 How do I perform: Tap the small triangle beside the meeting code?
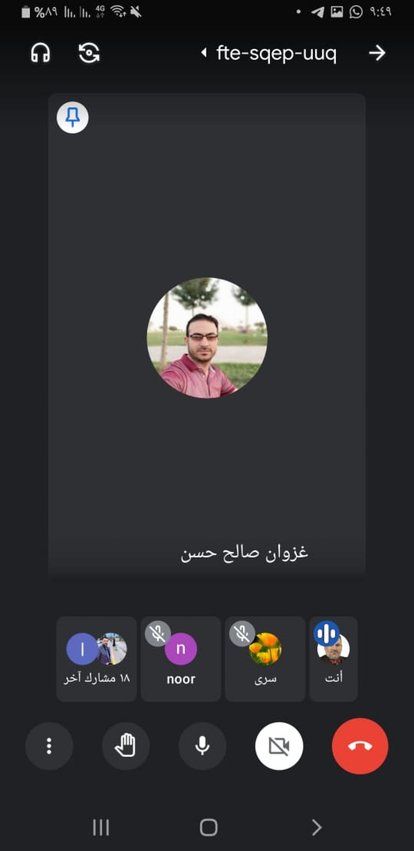[204, 53]
